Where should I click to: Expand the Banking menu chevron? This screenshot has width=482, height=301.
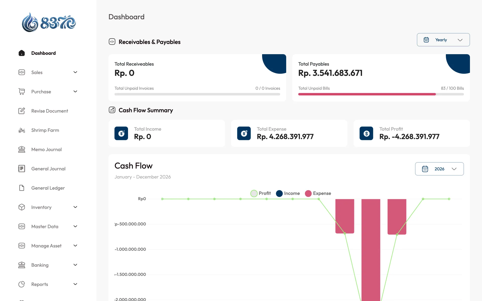[x=75, y=265]
